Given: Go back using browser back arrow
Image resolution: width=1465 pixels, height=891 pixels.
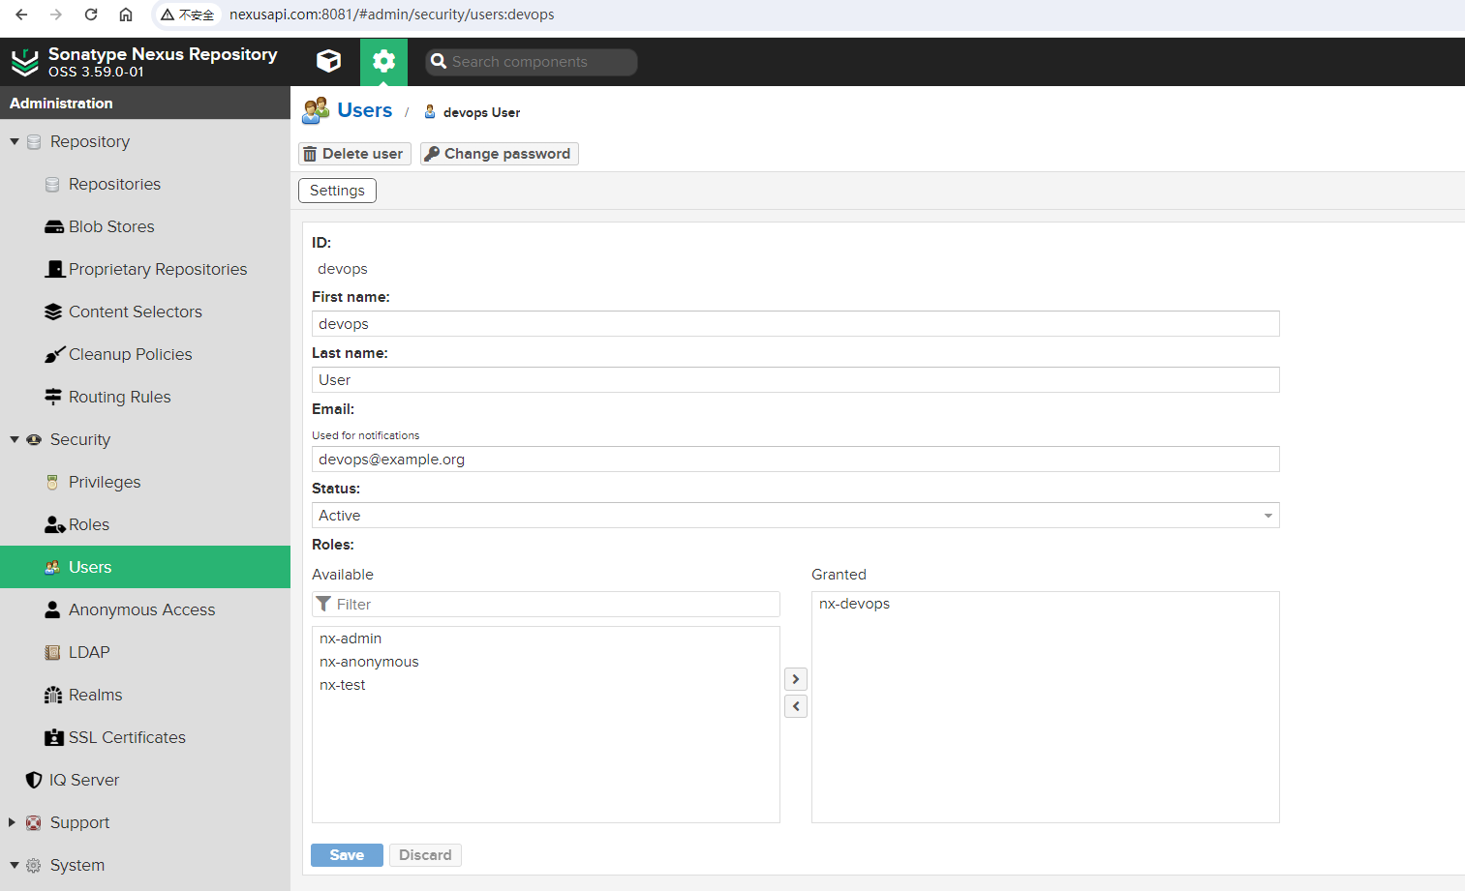Looking at the screenshot, I should (21, 15).
